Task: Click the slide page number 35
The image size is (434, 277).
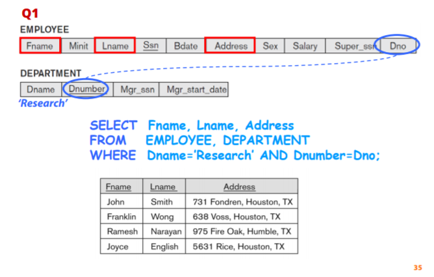Action: (x=418, y=267)
